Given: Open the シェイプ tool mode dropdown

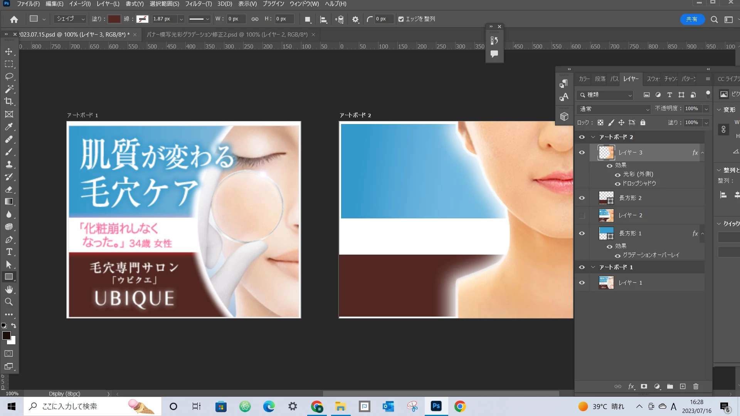Looking at the screenshot, I should tap(70, 19).
